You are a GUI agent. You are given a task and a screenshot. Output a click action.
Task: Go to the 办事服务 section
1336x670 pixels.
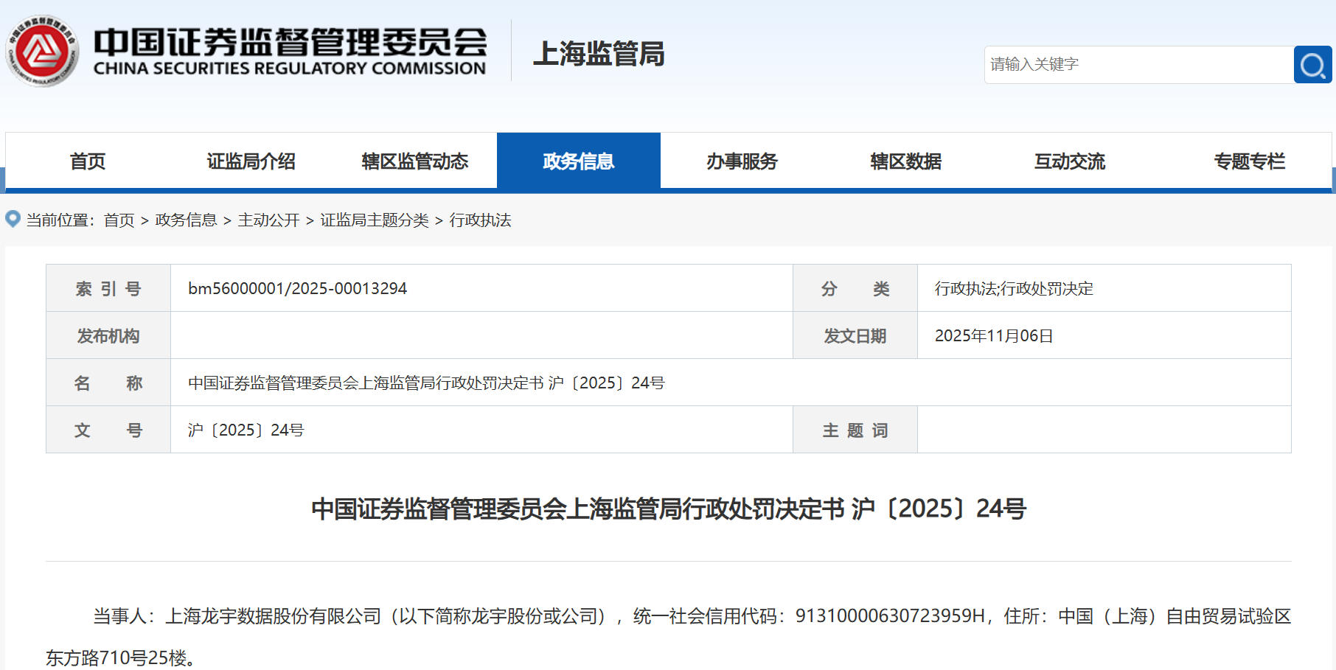pos(742,161)
